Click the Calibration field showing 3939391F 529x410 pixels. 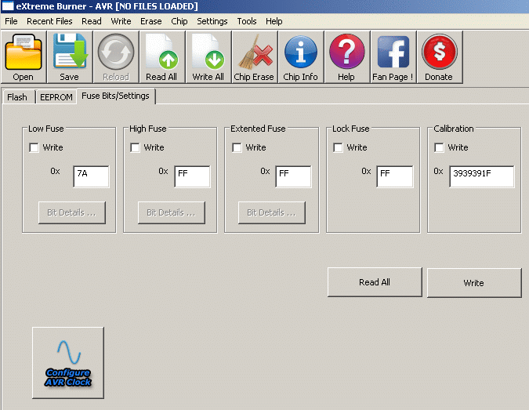point(482,176)
